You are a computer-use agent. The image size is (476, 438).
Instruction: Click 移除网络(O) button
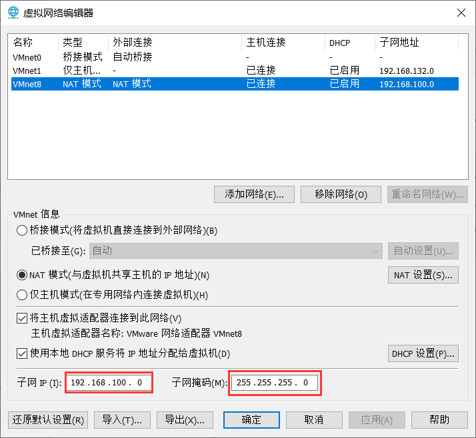pos(341,194)
